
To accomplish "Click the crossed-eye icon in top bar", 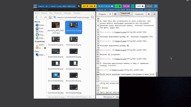I will (79, 6).
